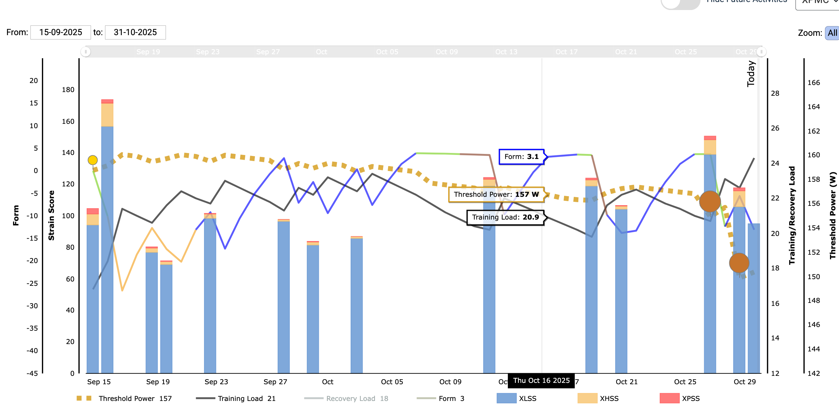Open the From date field 15-09-2025

tap(61, 32)
